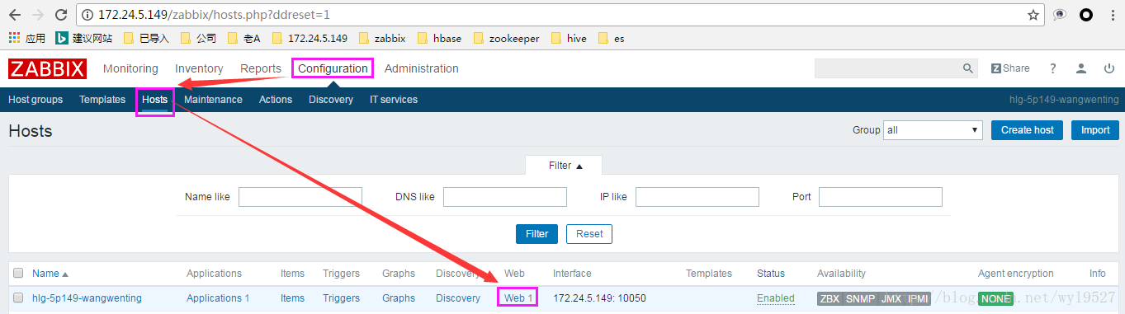
Task: Open the user profile icon
Action: pyautogui.click(x=1081, y=68)
